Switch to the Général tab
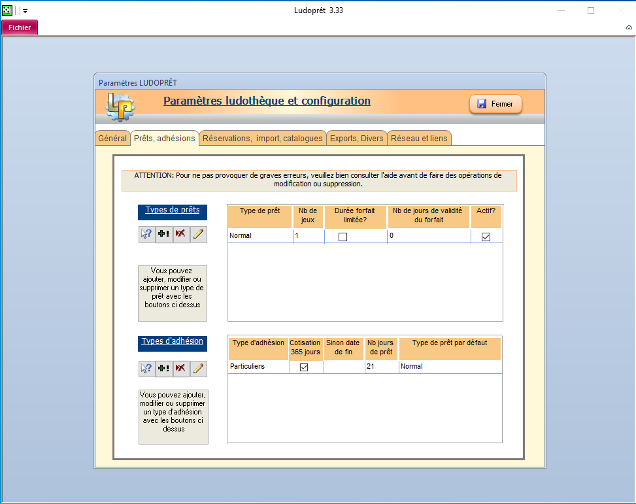Viewport: 636px width, 504px height. (x=112, y=139)
